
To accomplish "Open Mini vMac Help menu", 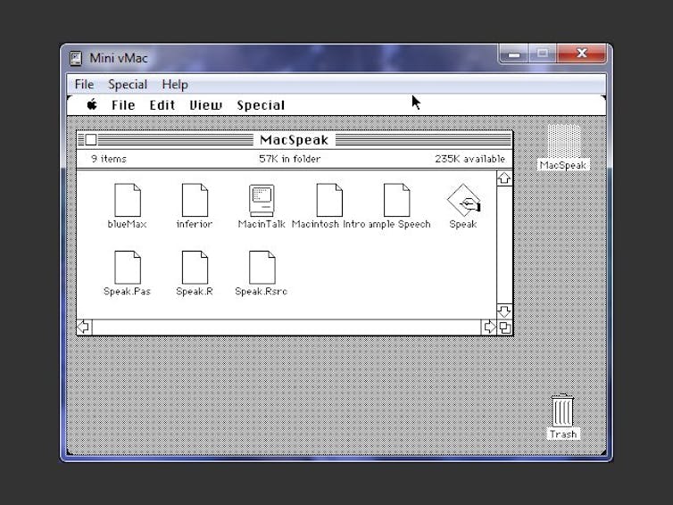I will click(x=175, y=84).
